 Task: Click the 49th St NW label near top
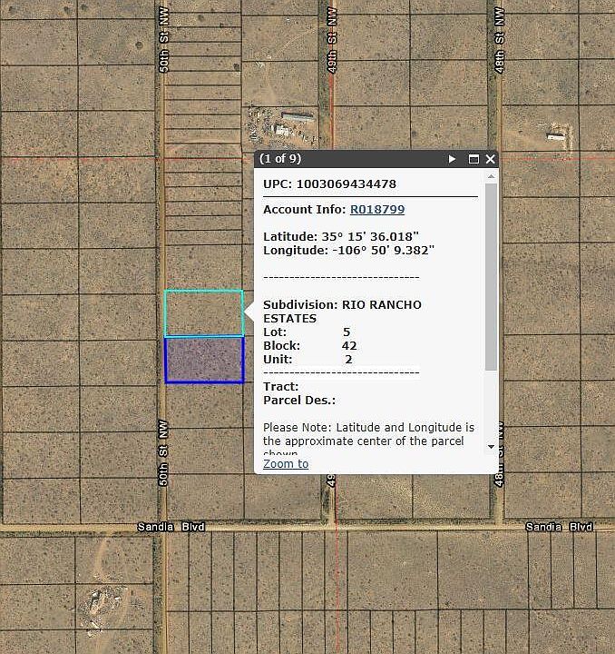click(x=332, y=40)
